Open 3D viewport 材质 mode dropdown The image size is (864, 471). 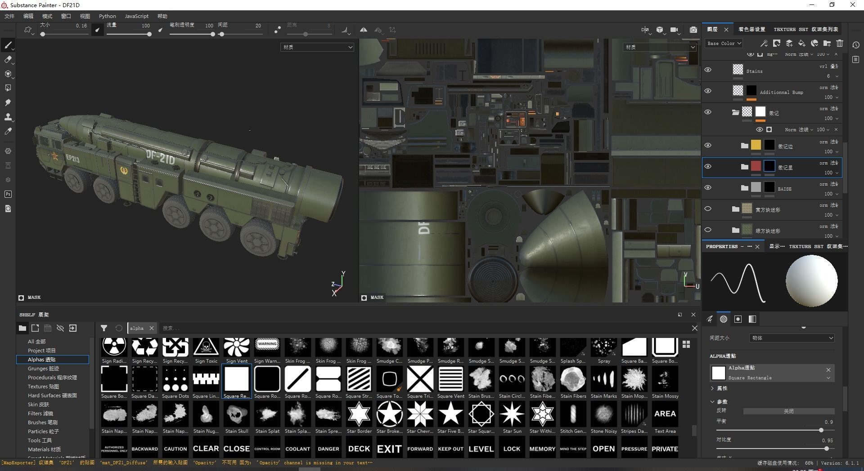pos(317,47)
